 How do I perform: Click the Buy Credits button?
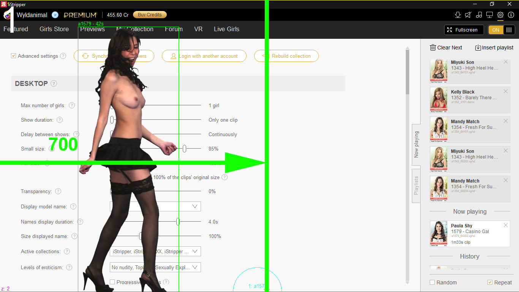(150, 15)
